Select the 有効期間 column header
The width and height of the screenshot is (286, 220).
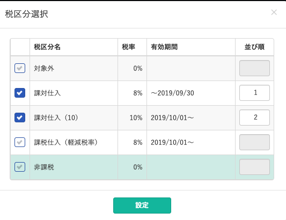coord(164,47)
